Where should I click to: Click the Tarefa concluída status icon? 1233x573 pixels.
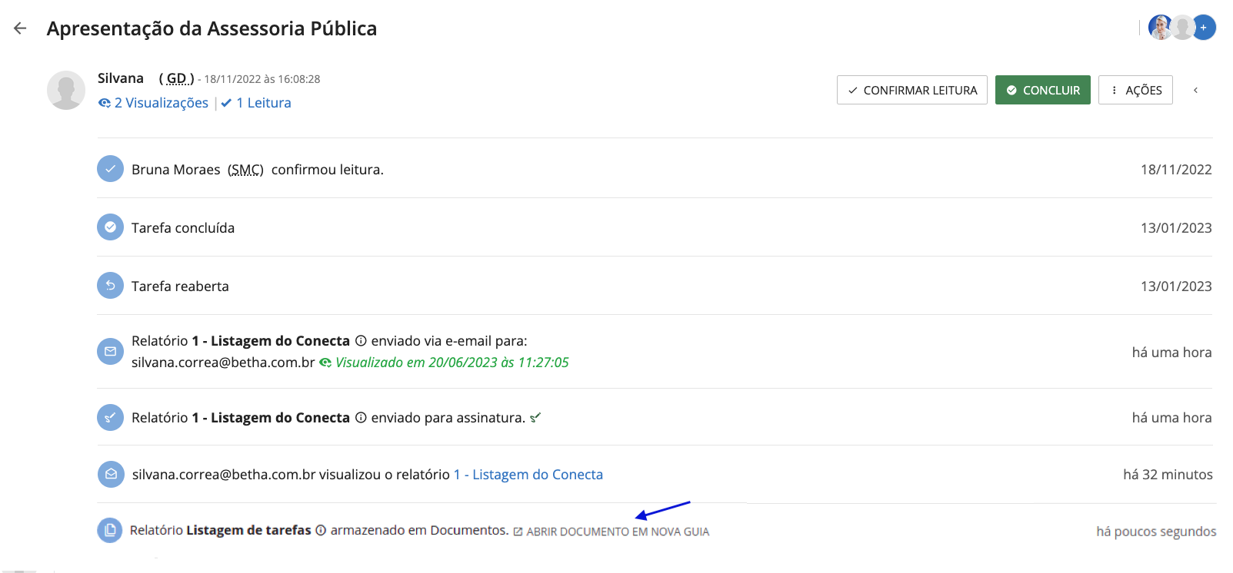pyautogui.click(x=110, y=227)
